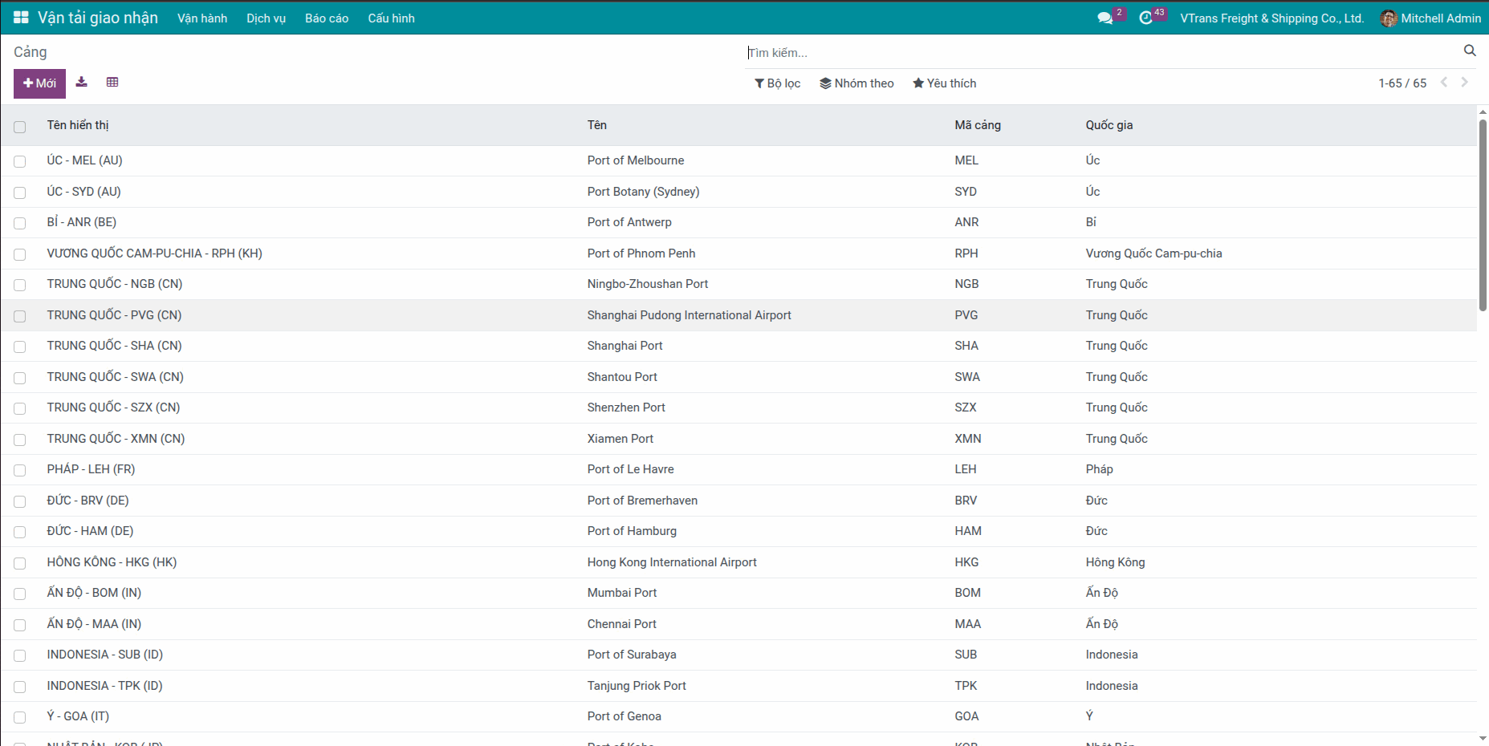1489x746 pixels.
Task: Click the download/import records icon
Action: click(x=82, y=82)
